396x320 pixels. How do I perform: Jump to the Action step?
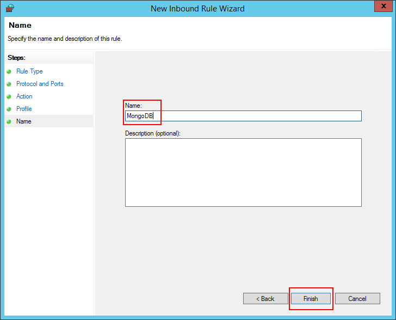pyautogui.click(x=24, y=96)
